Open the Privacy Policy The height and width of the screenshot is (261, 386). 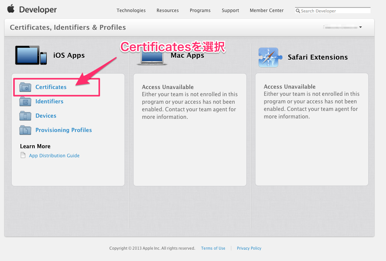tap(249, 248)
